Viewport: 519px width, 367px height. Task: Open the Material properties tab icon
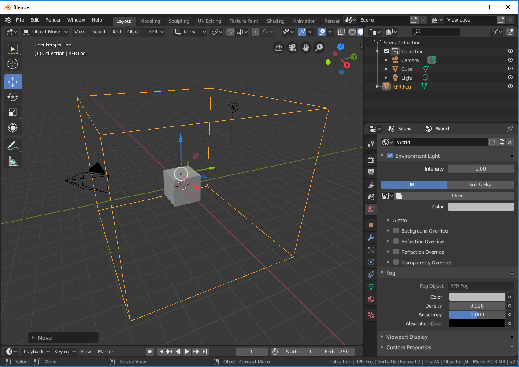(371, 299)
